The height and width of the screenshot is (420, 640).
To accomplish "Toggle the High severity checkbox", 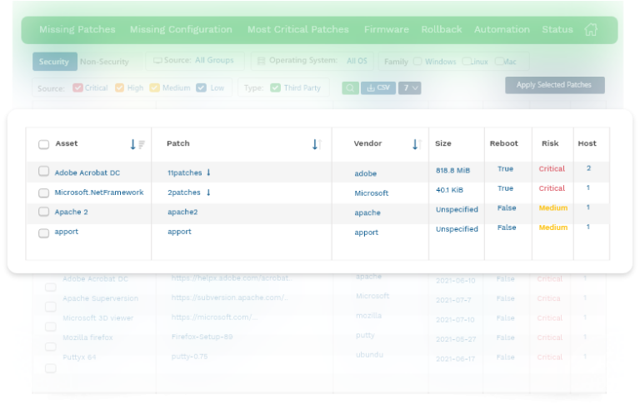I will coord(120,87).
